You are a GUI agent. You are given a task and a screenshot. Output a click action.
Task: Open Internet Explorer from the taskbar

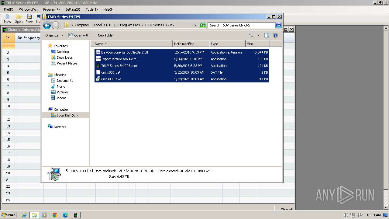[24, 215]
